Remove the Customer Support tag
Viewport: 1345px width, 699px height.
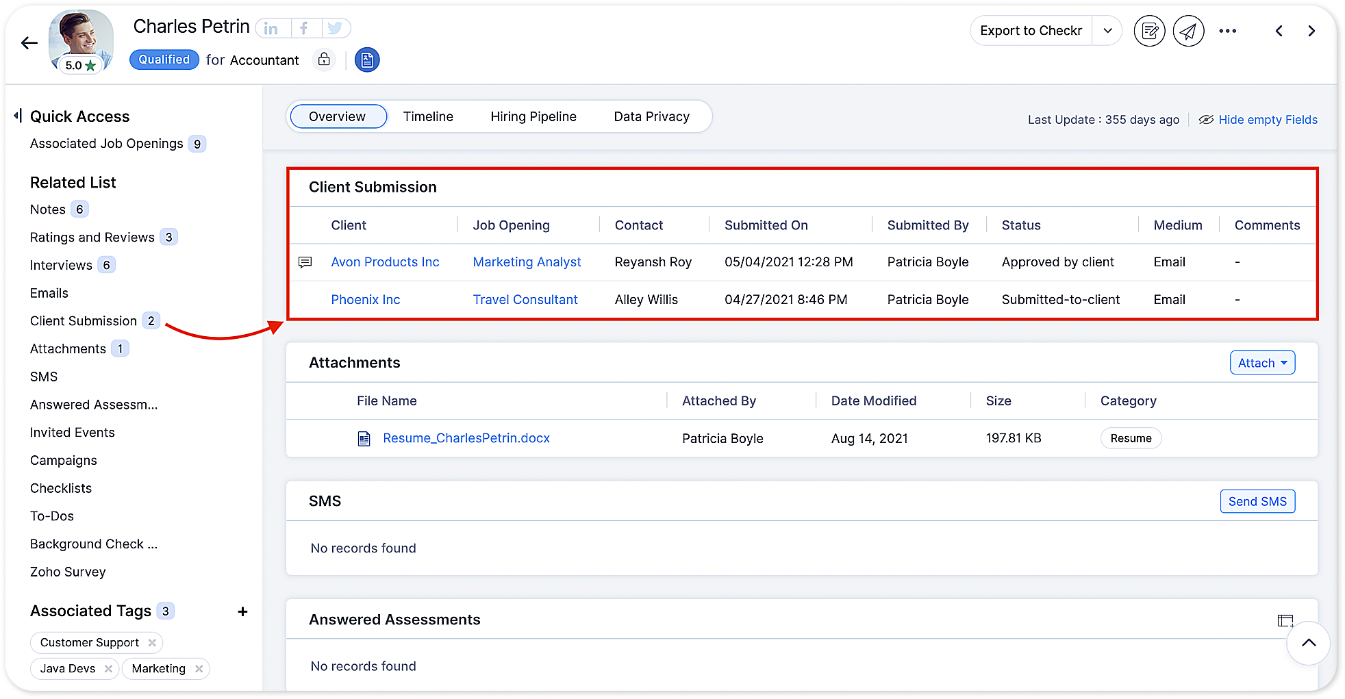[152, 643]
